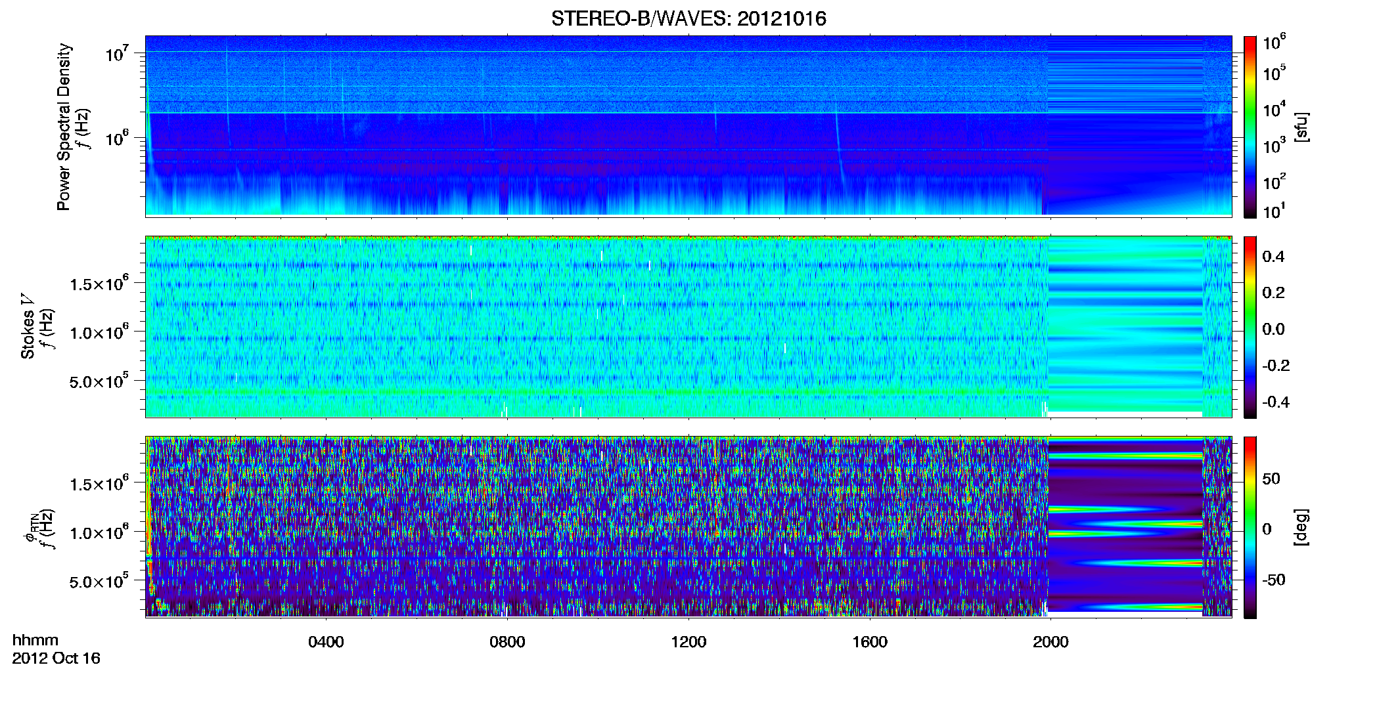Click inside the Power Spectral Density spectrogram
Image resolution: width=1377 pixels, height=709 pixels.
point(688,125)
